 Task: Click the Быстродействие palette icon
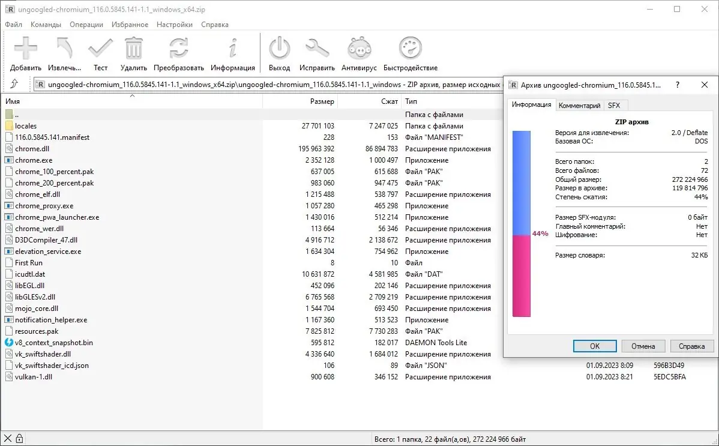pos(411,48)
